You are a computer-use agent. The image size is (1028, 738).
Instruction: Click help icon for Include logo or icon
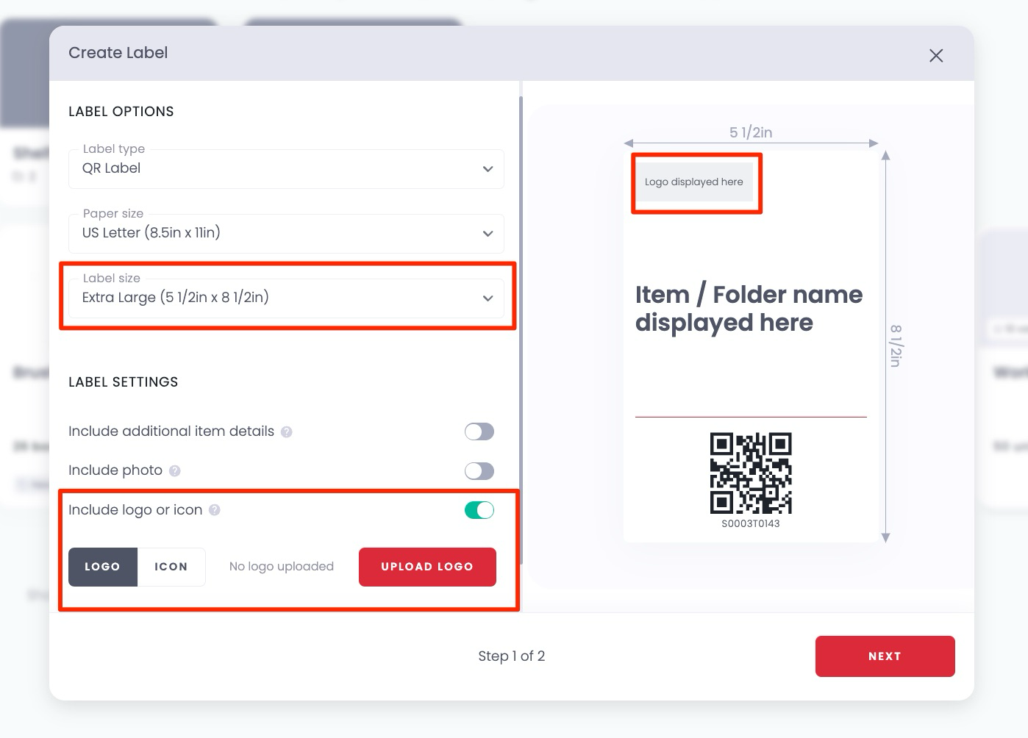click(214, 509)
